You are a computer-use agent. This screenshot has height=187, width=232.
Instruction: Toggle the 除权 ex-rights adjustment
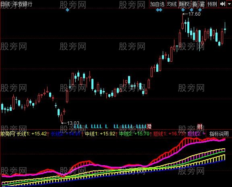click(x=184, y=4)
